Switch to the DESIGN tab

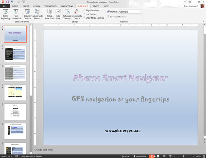click(36, 6)
